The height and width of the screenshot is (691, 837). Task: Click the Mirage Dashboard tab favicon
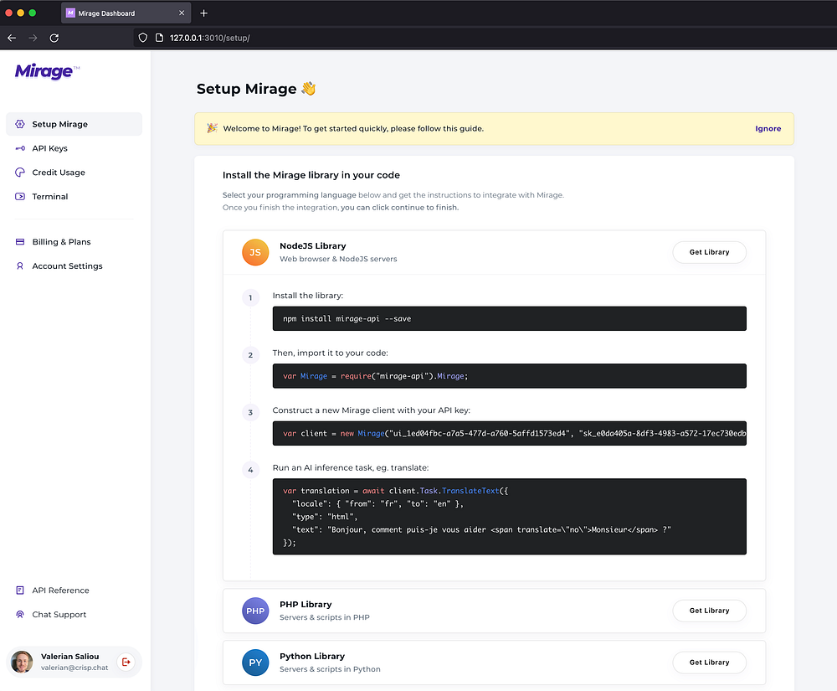(x=70, y=13)
